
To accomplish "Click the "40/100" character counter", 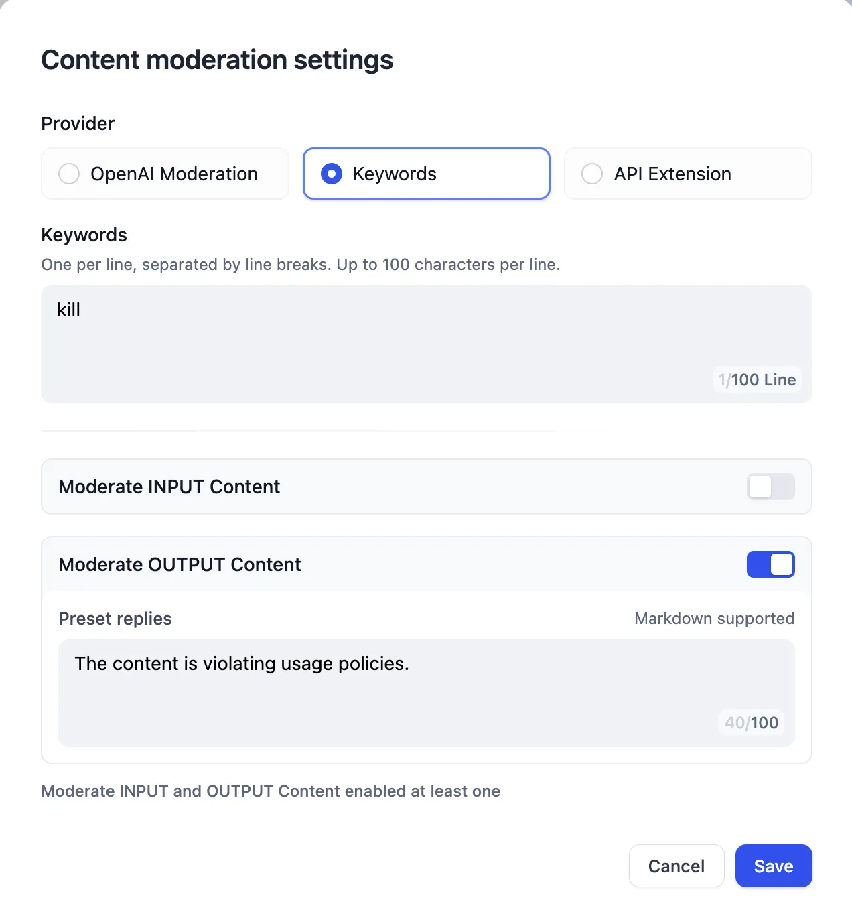I will point(752,723).
